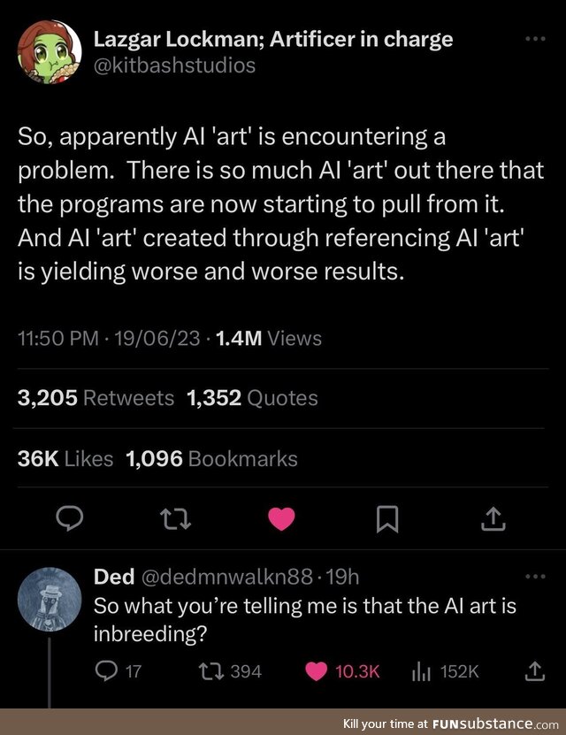The width and height of the screenshot is (566, 735).
Task: View the 1,352 Quotes list
Action: 252,398
